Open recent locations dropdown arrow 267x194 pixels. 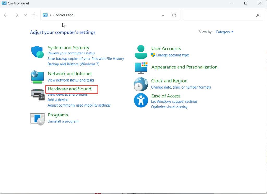coord(25,15)
